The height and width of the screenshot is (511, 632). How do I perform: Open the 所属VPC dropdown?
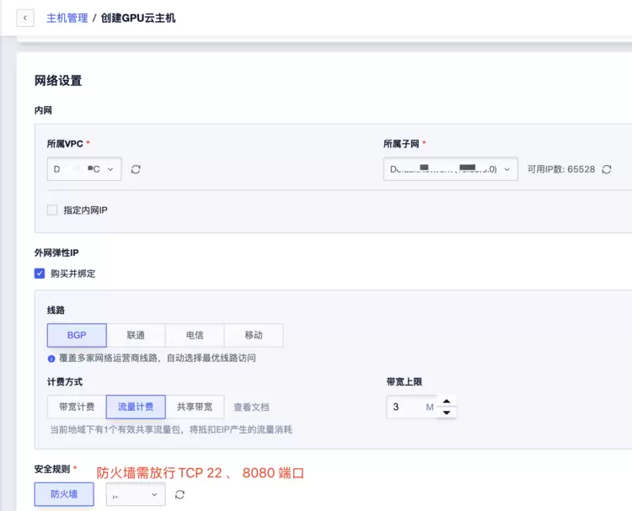[x=84, y=169]
